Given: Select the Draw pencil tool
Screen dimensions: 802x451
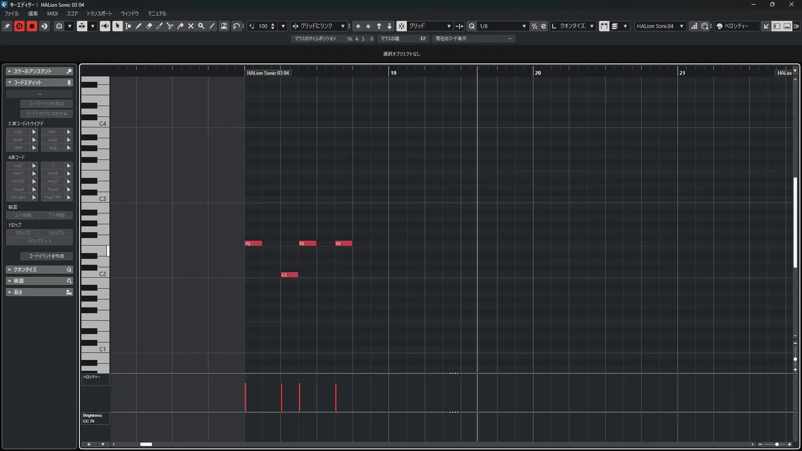Looking at the screenshot, I should coord(138,26).
